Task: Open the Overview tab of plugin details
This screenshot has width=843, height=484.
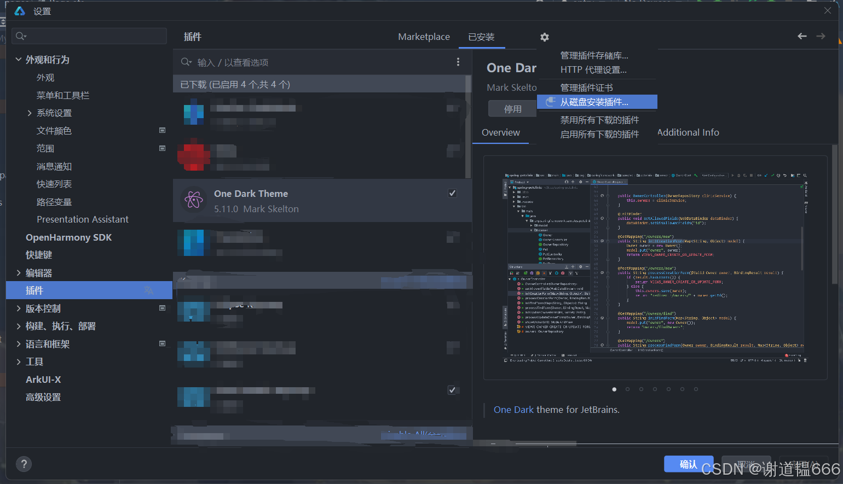Action: click(500, 132)
